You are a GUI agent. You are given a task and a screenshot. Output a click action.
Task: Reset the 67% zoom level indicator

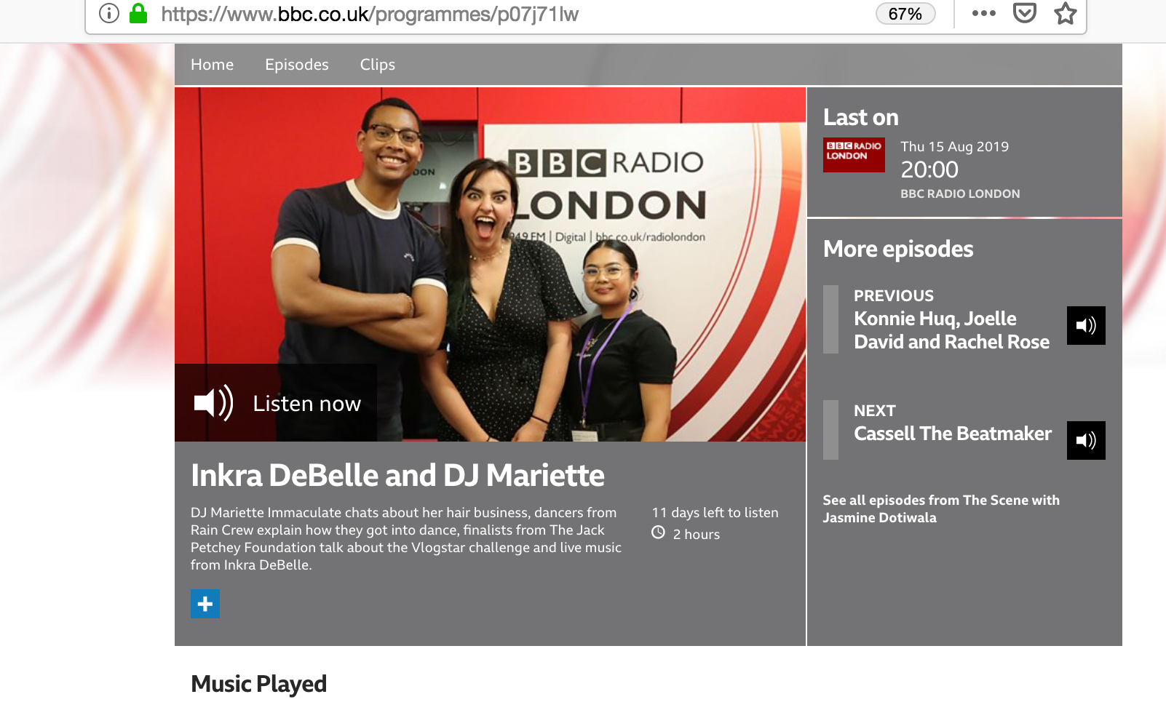(x=905, y=14)
